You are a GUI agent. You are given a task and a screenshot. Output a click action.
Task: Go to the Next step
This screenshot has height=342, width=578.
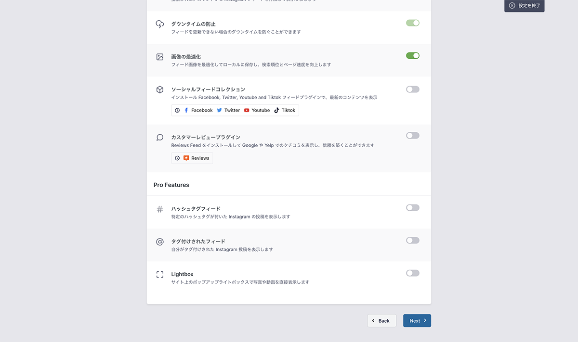point(417,321)
